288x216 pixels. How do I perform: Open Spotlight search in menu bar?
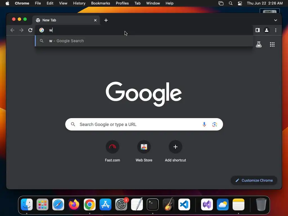[231, 3]
